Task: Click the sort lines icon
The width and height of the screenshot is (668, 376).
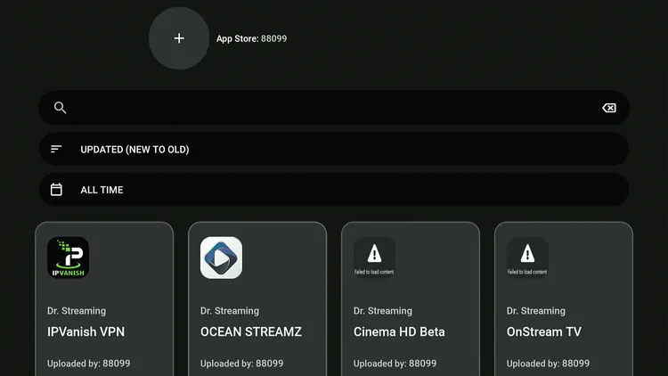Action: click(x=56, y=149)
